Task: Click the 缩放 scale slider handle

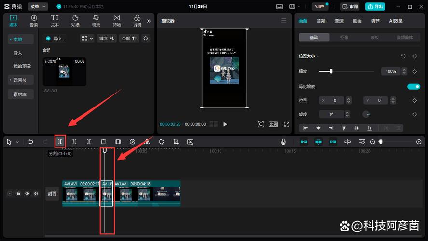Action: click(x=331, y=71)
